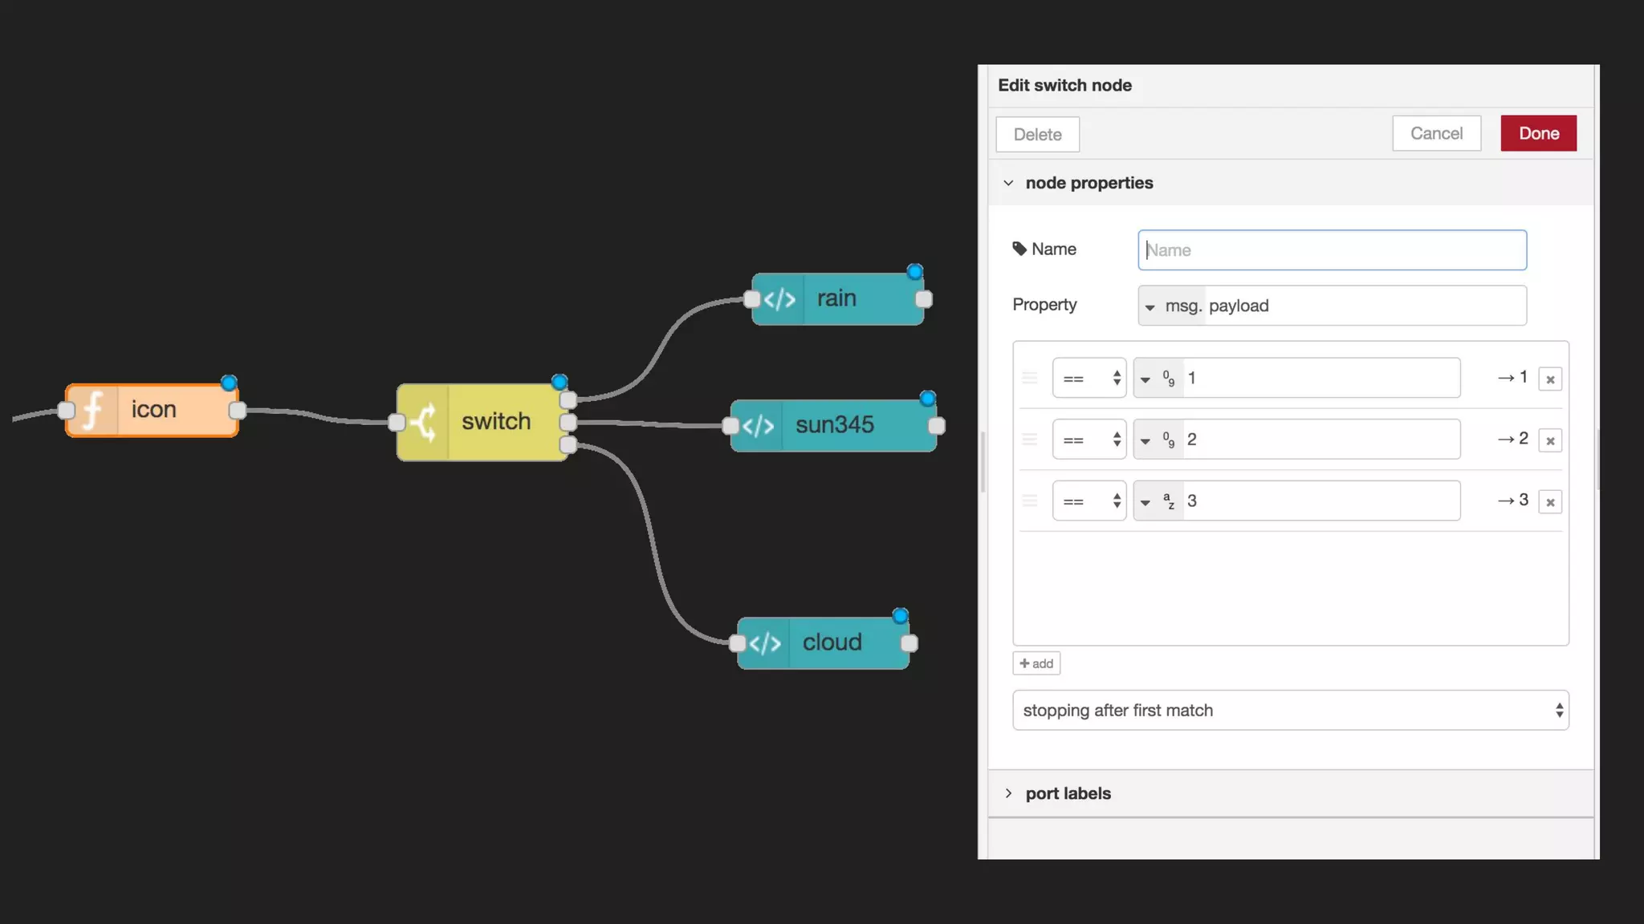The height and width of the screenshot is (924, 1644).
Task: Change value type of rule 3
Action: pyautogui.click(x=1158, y=502)
